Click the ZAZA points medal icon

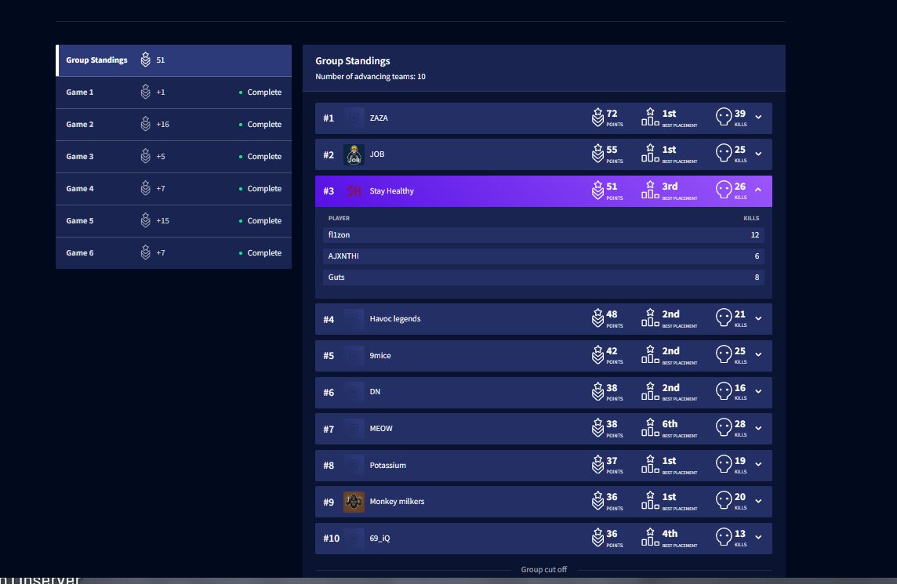tap(597, 118)
